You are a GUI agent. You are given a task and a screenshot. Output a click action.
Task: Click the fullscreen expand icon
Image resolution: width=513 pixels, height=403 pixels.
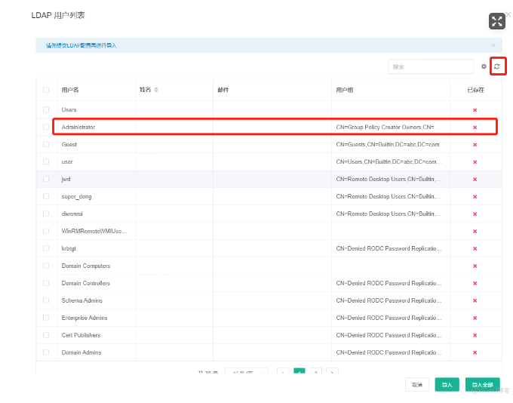tap(496, 21)
